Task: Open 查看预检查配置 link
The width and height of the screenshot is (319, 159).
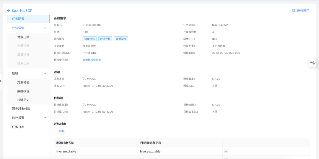Action: pyautogui.click(x=92, y=60)
